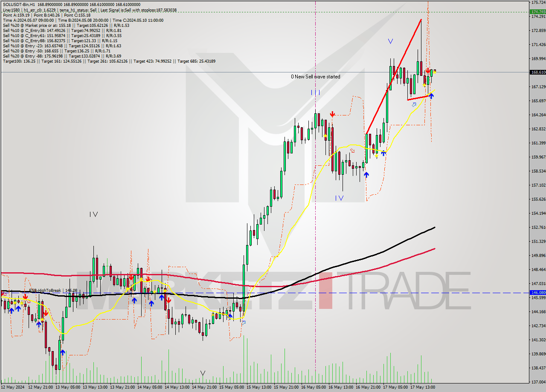Select the 137.004 price axis label
The height and width of the screenshot is (392, 546).
[x=538, y=382]
